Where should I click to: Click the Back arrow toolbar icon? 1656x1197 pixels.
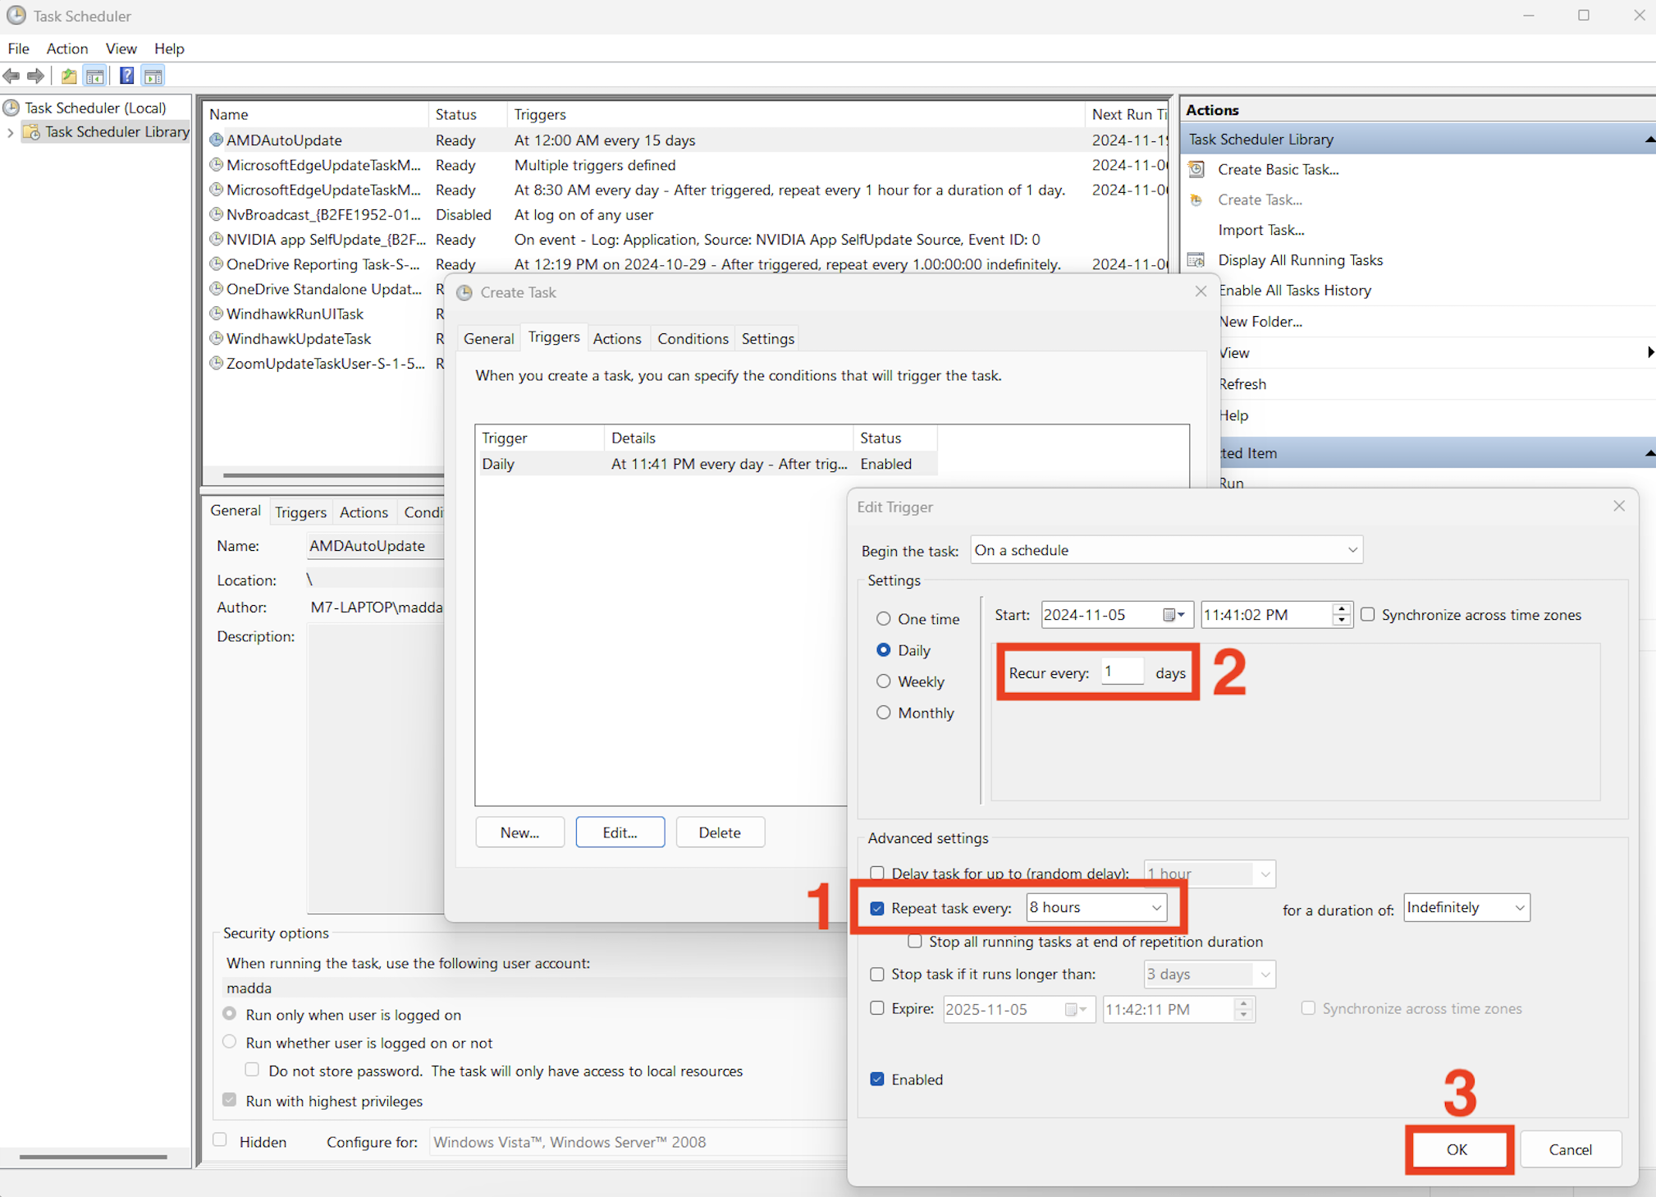tap(11, 76)
